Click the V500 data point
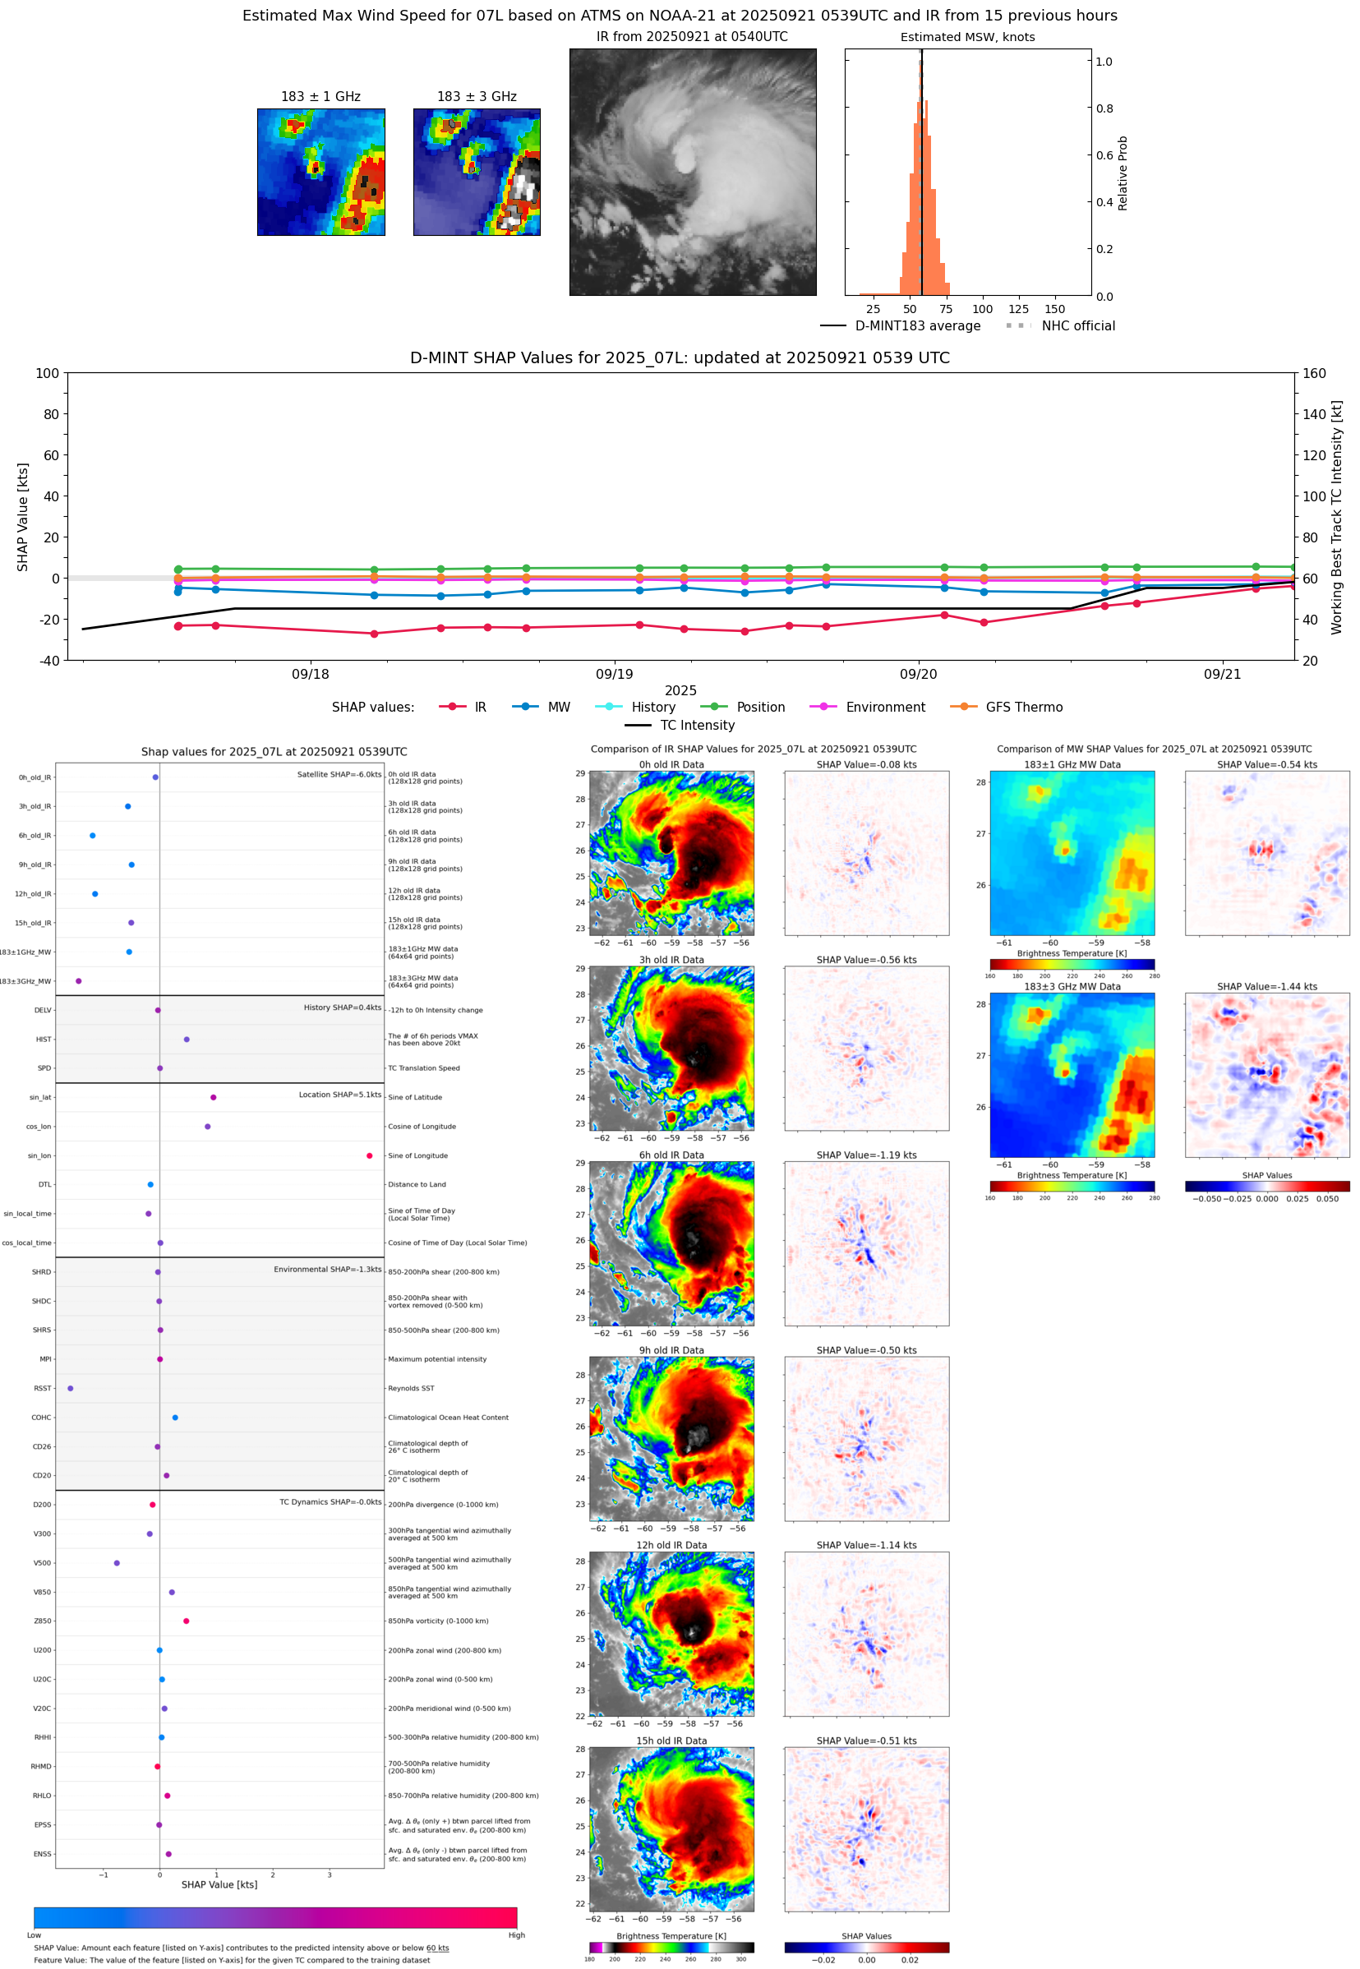The height and width of the screenshot is (1969, 1360). 117,1562
